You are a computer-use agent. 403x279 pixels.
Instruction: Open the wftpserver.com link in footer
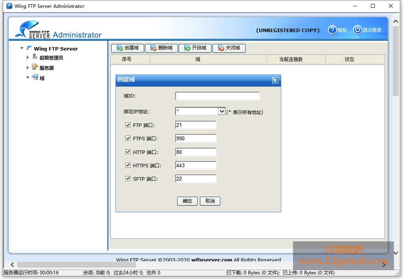tap(212, 259)
